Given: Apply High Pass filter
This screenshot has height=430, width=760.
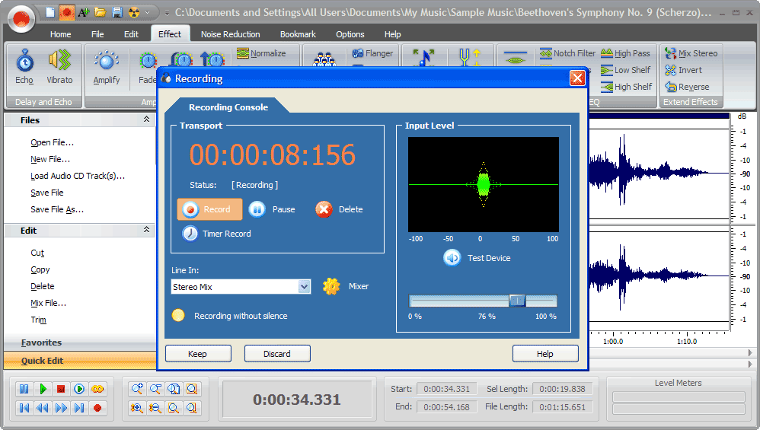Looking at the screenshot, I should 625,53.
